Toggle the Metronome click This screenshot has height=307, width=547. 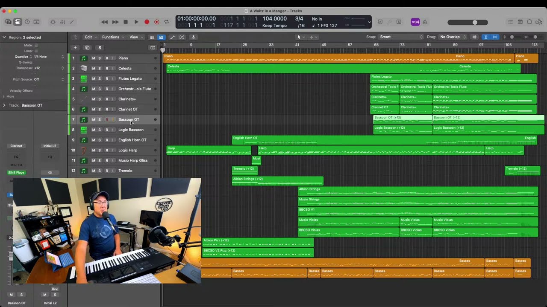pos(425,22)
